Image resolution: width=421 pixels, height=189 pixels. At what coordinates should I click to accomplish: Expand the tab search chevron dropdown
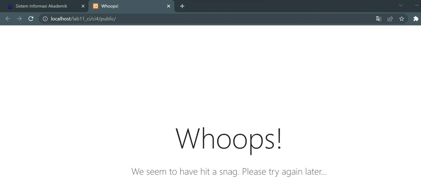tap(401, 5)
